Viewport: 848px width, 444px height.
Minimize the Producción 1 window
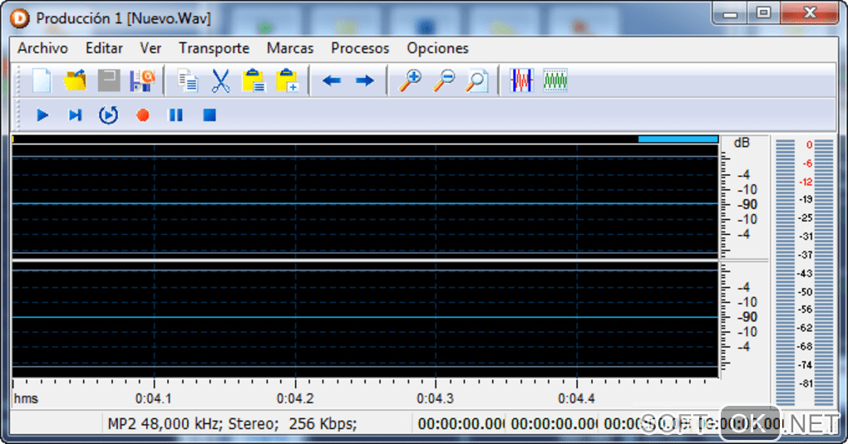(x=730, y=13)
